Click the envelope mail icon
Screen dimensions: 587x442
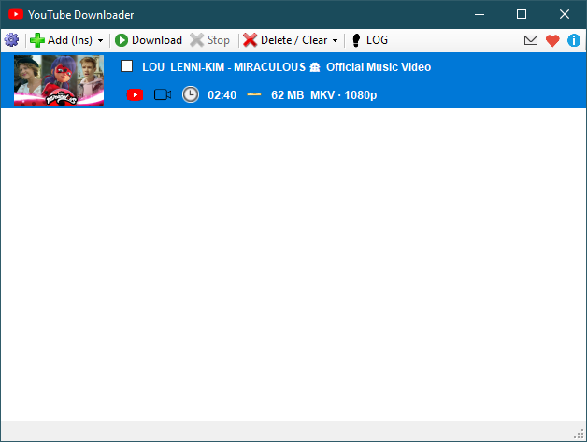tap(531, 40)
